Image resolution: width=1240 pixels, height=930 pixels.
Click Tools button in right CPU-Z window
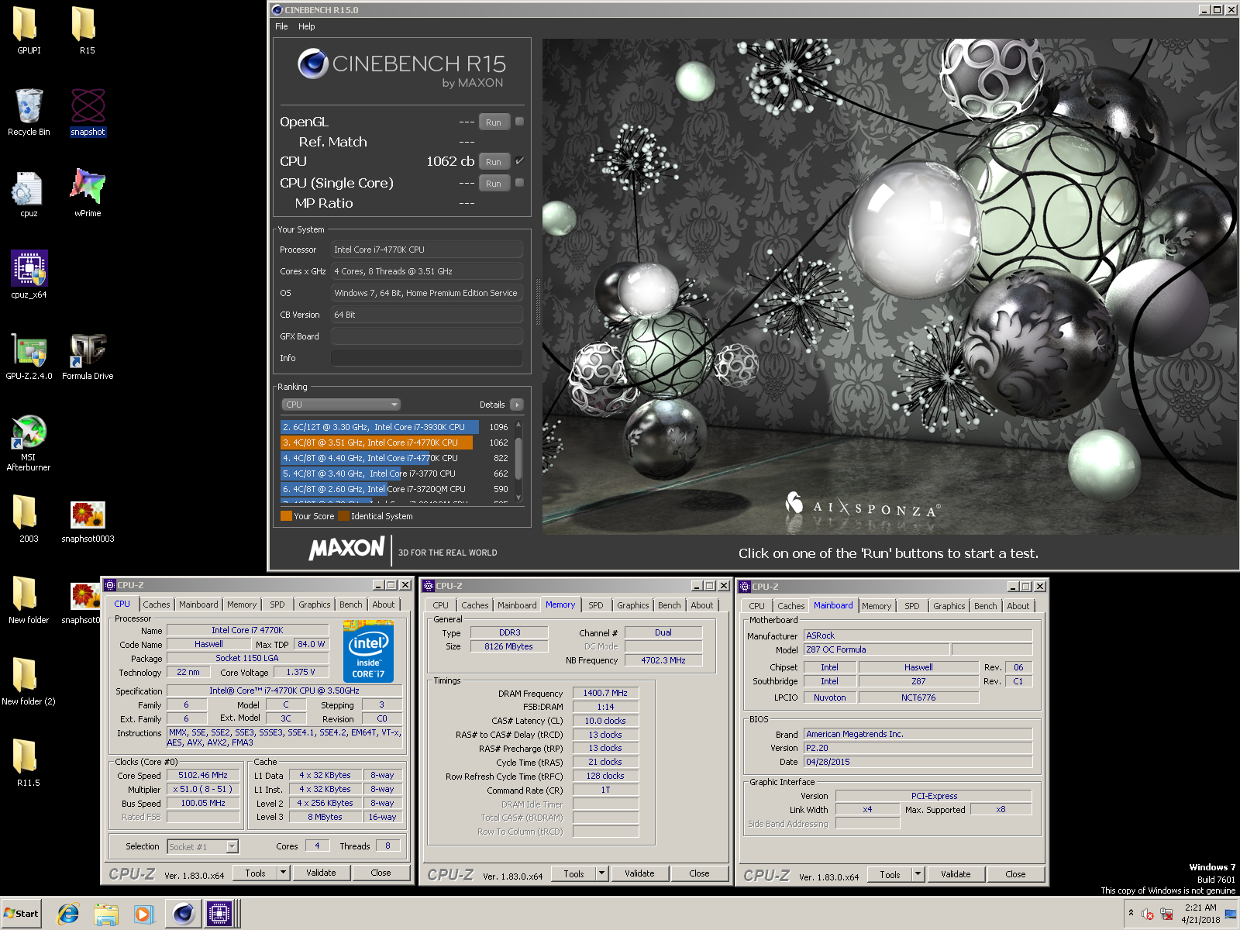[x=890, y=874]
